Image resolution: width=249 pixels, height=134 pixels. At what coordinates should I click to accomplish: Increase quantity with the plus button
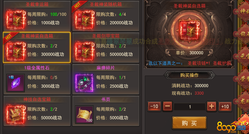click(x=211, y=106)
